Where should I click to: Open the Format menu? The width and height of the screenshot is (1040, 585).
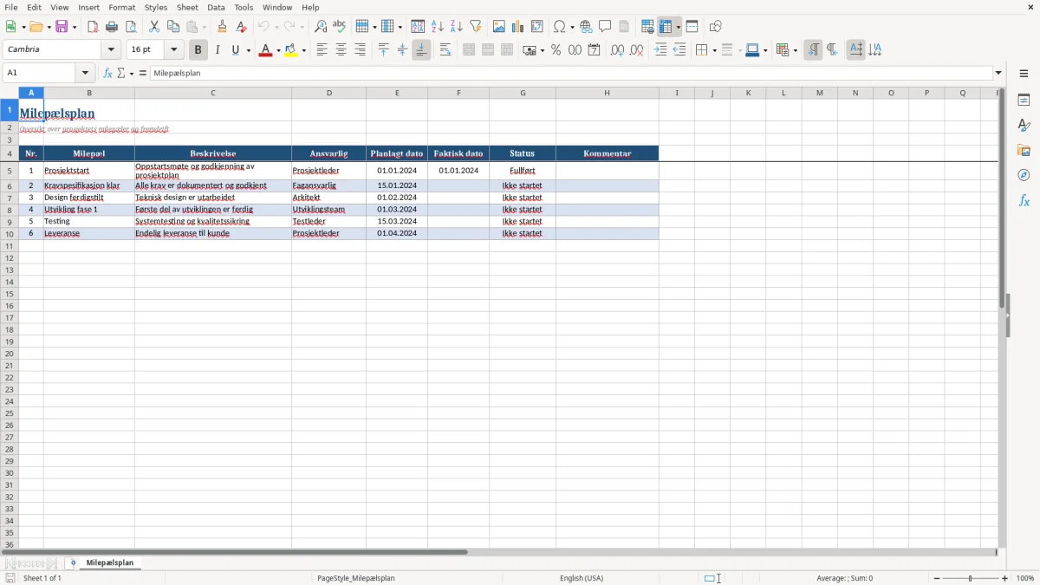pos(122,7)
